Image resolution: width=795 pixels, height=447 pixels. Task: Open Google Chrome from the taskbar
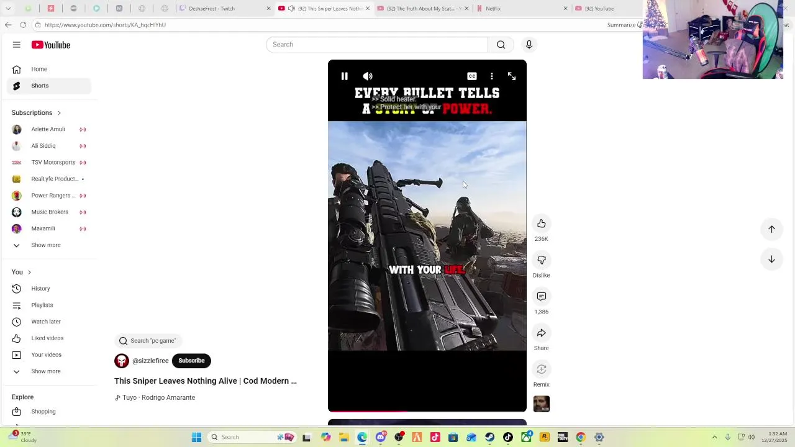click(x=581, y=437)
